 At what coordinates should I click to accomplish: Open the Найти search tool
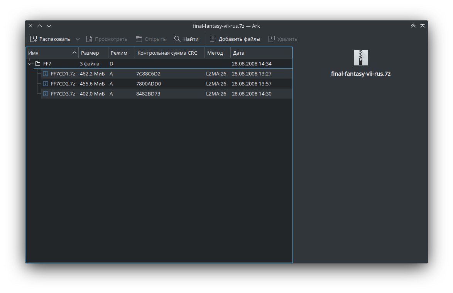(186, 39)
